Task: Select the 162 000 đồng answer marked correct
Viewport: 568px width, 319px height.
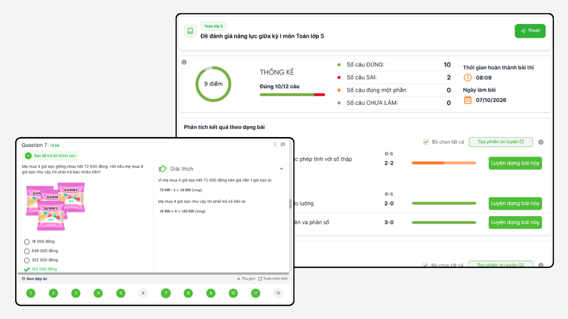Action: click(27, 269)
